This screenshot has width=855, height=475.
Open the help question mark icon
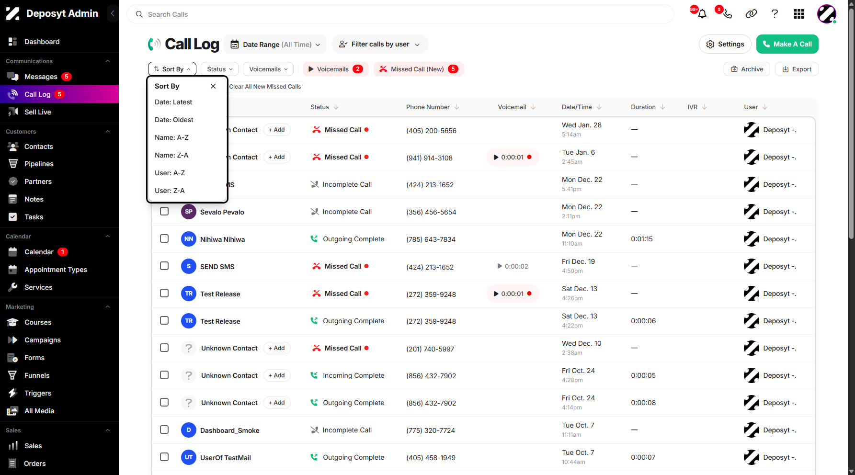(775, 14)
